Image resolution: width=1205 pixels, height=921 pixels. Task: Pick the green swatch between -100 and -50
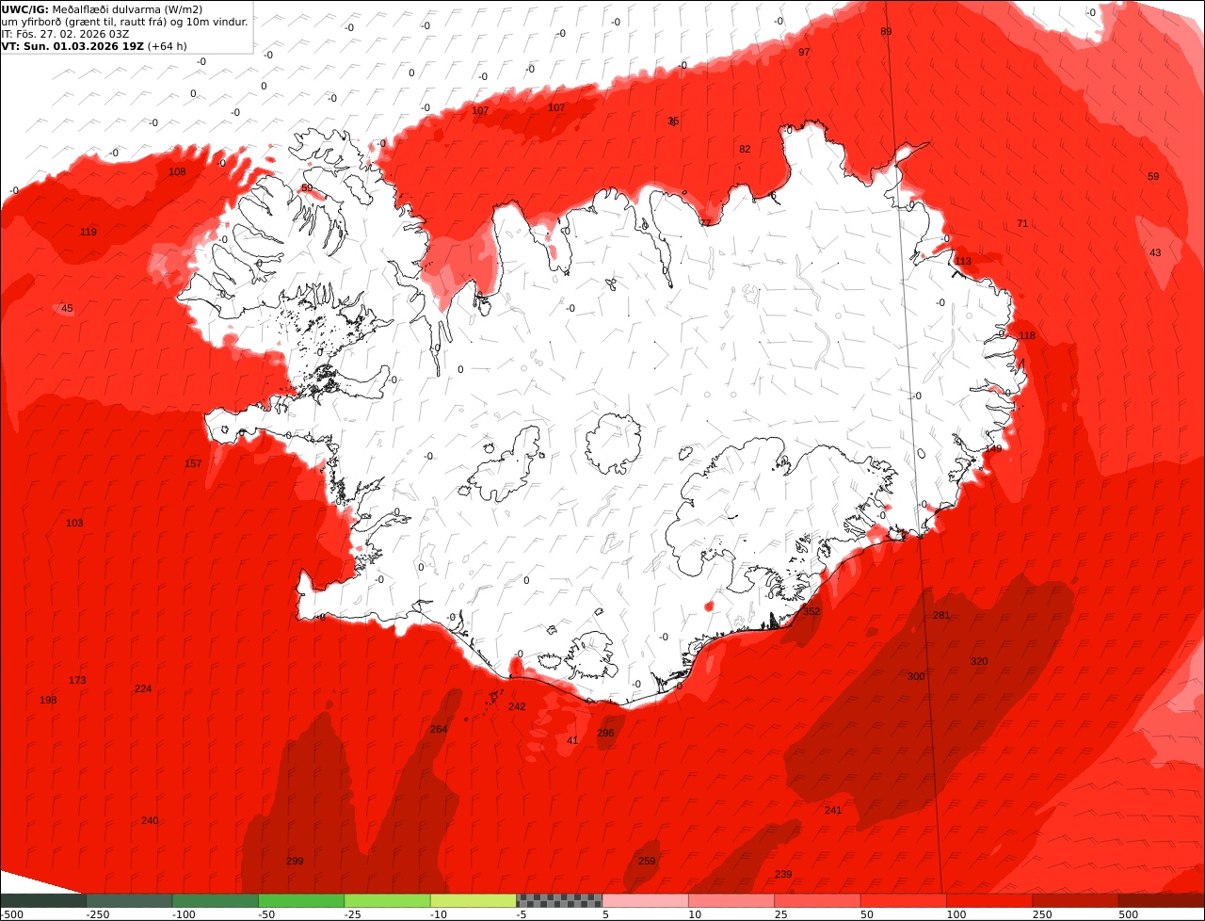coord(216,900)
